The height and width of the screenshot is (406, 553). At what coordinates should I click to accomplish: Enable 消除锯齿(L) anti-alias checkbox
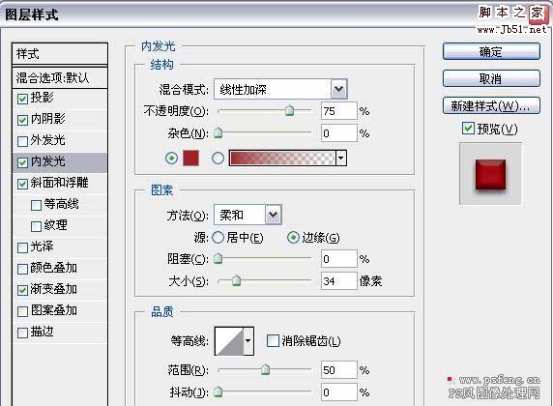coord(273,340)
